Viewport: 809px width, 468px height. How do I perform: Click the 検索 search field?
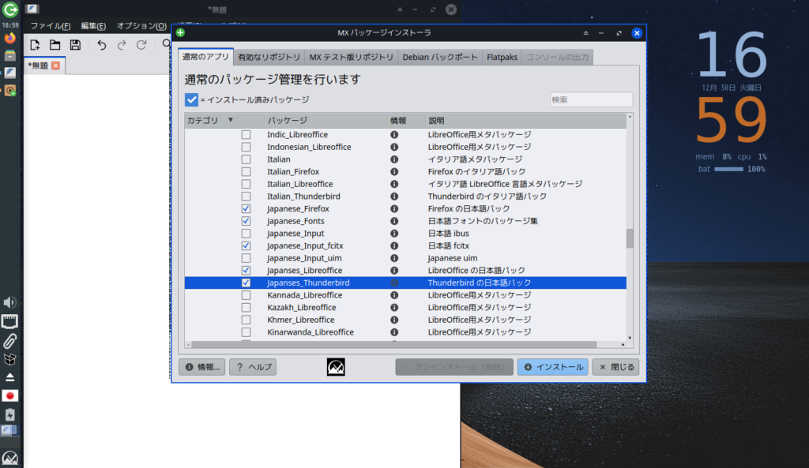tap(591, 99)
